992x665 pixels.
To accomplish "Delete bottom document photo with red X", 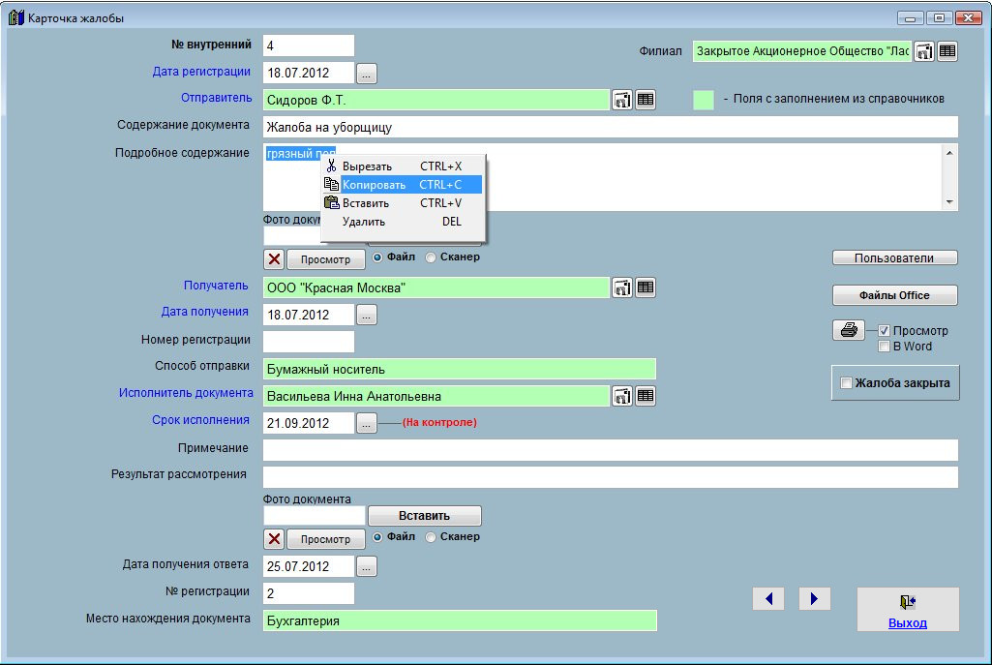I will point(275,539).
